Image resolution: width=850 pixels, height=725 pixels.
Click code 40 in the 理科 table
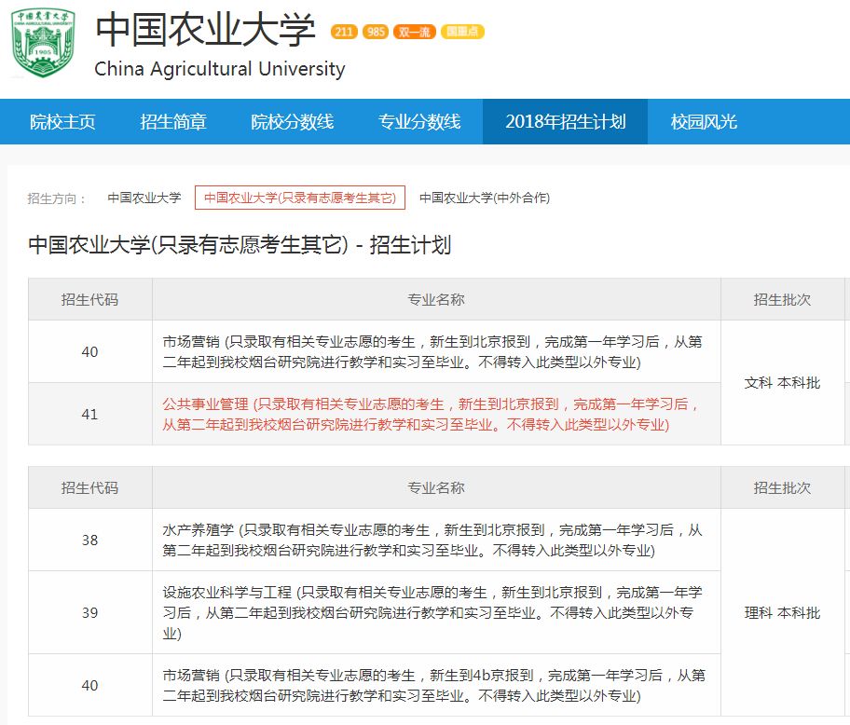(90, 685)
